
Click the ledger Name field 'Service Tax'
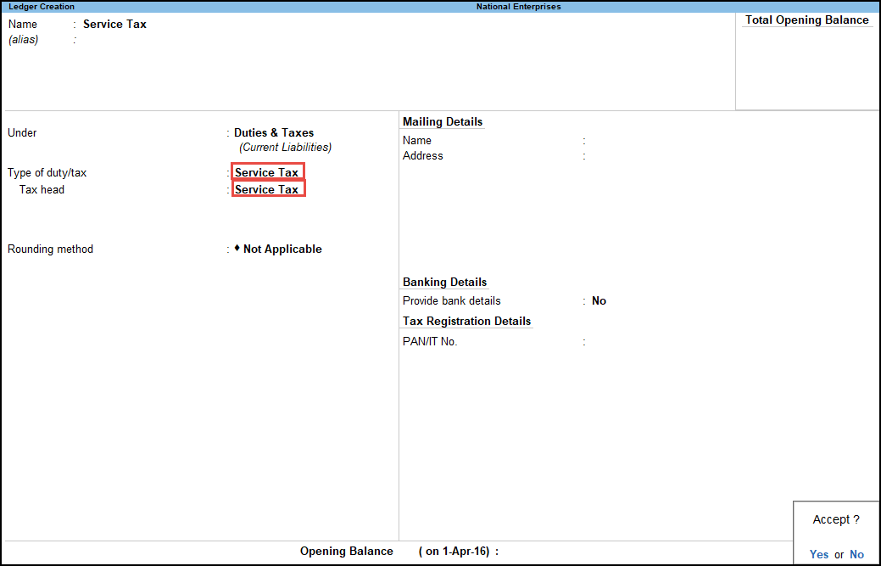click(114, 24)
